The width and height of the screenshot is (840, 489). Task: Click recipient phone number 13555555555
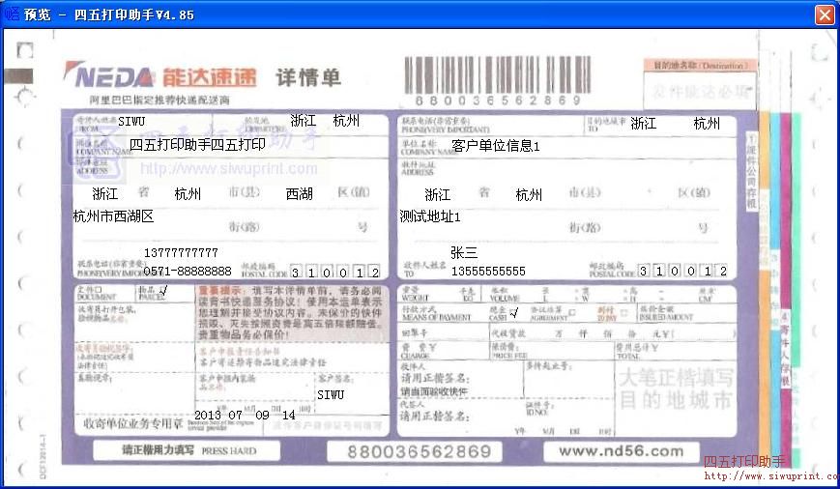[488, 272]
